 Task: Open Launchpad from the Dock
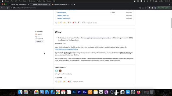point(26,92)
